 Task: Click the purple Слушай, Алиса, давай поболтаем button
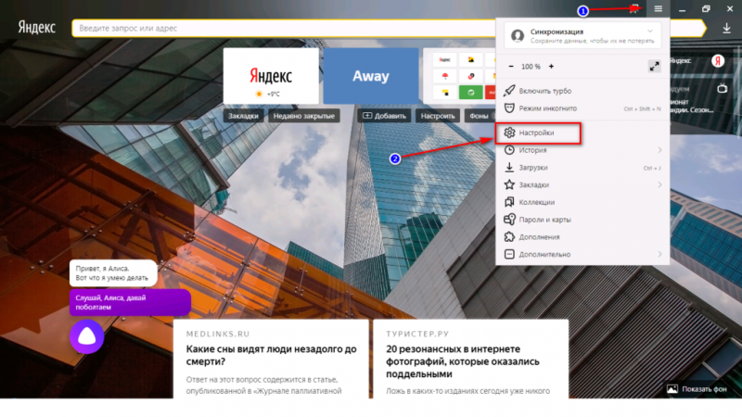[x=130, y=303]
